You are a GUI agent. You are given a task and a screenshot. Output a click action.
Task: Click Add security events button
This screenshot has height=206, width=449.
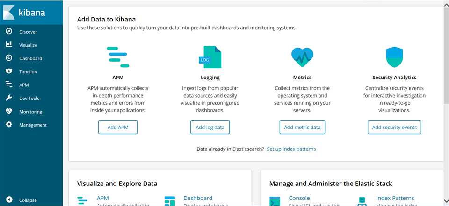(x=394, y=127)
